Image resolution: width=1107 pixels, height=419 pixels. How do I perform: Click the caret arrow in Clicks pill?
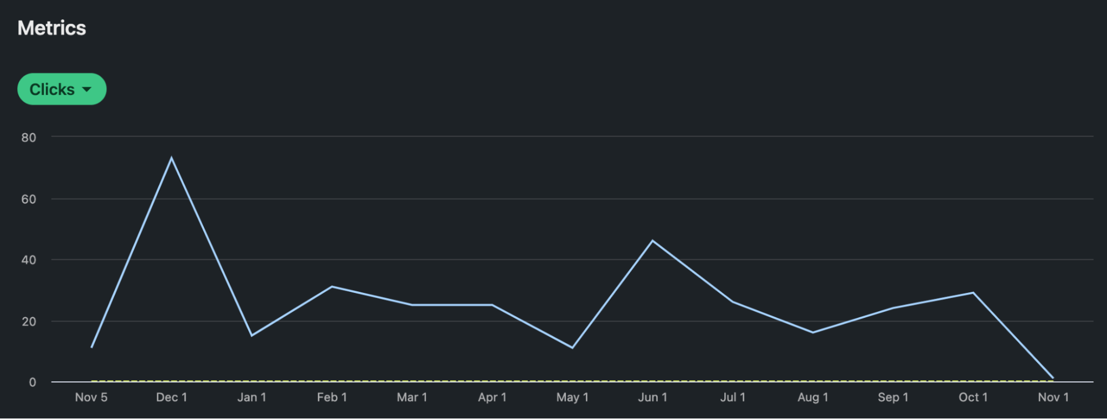pyautogui.click(x=87, y=90)
